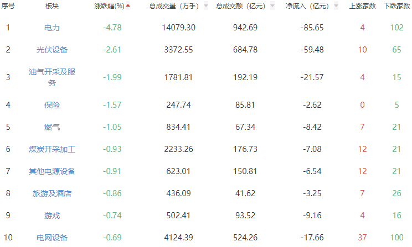Click the 板块 column header

point(52,6)
